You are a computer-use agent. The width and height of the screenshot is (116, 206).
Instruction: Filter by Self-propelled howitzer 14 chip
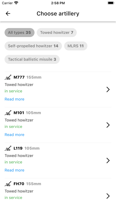[x=33, y=46]
